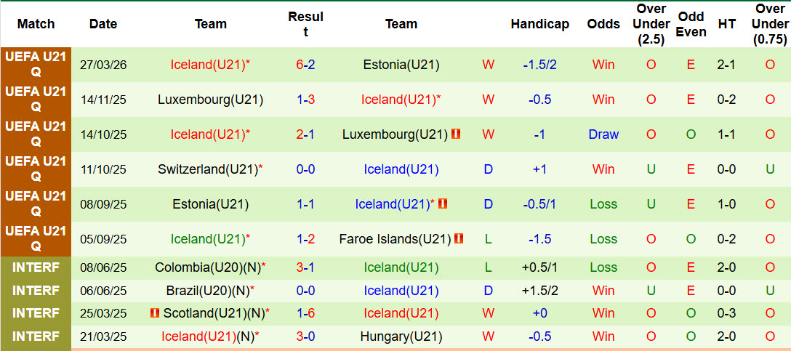The width and height of the screenshot is (791, 351).
Task: Select INTERF label for 21/03/25 match
Action: [36, 336]
